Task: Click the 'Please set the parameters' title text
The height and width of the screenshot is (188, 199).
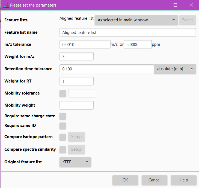Action: (33, 5)
